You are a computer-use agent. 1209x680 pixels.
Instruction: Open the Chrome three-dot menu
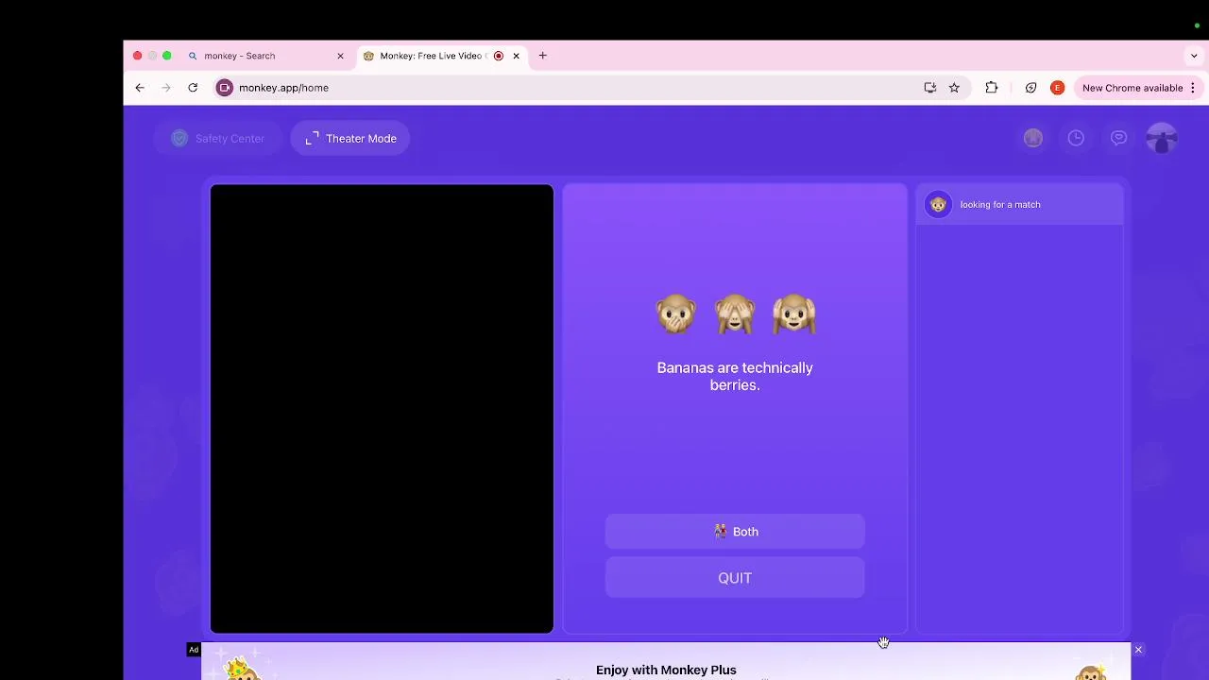tap(1193, 88)
